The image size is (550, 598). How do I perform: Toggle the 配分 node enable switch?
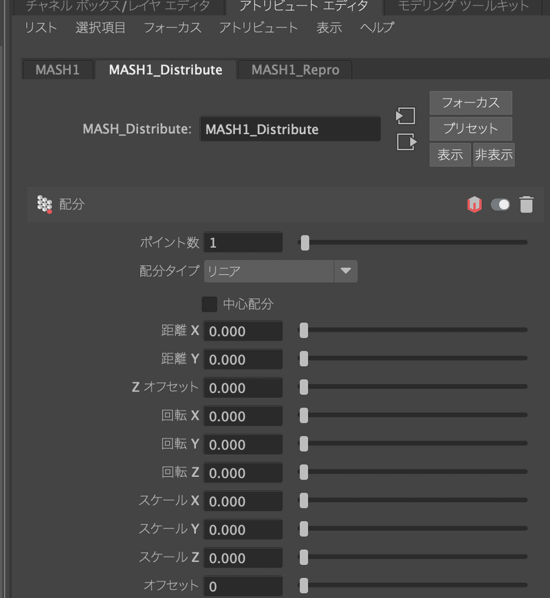pos(500,204)
